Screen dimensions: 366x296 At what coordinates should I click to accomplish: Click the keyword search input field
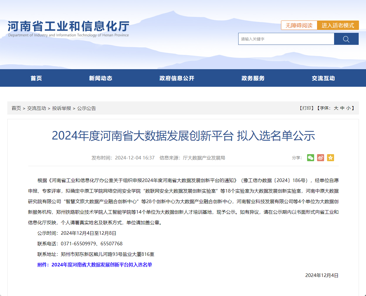[x=286, y=39]
